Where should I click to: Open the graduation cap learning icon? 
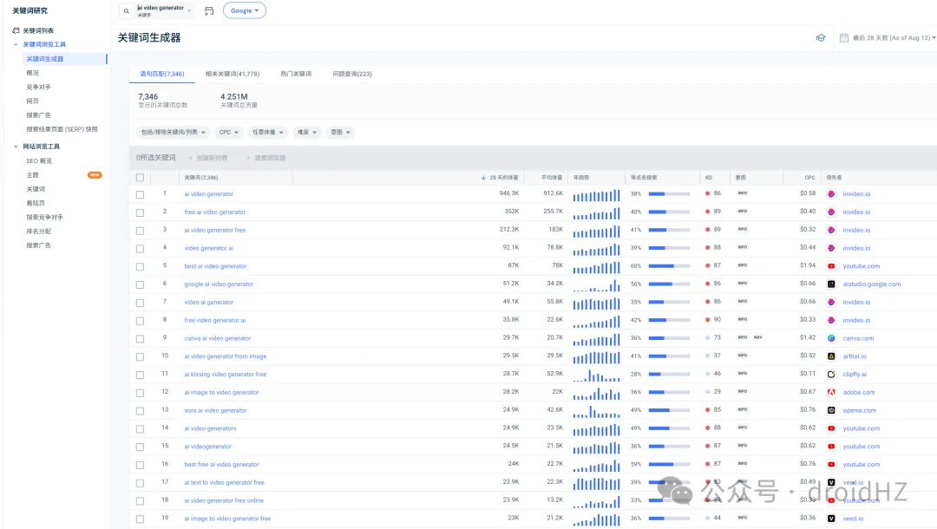[821, 38]
